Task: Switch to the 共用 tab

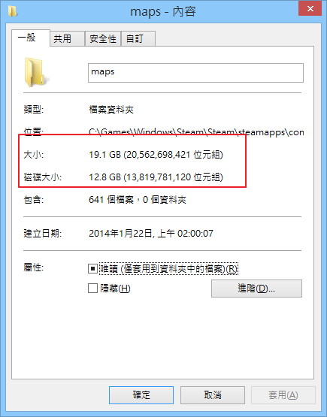Action: coord(67,39)
